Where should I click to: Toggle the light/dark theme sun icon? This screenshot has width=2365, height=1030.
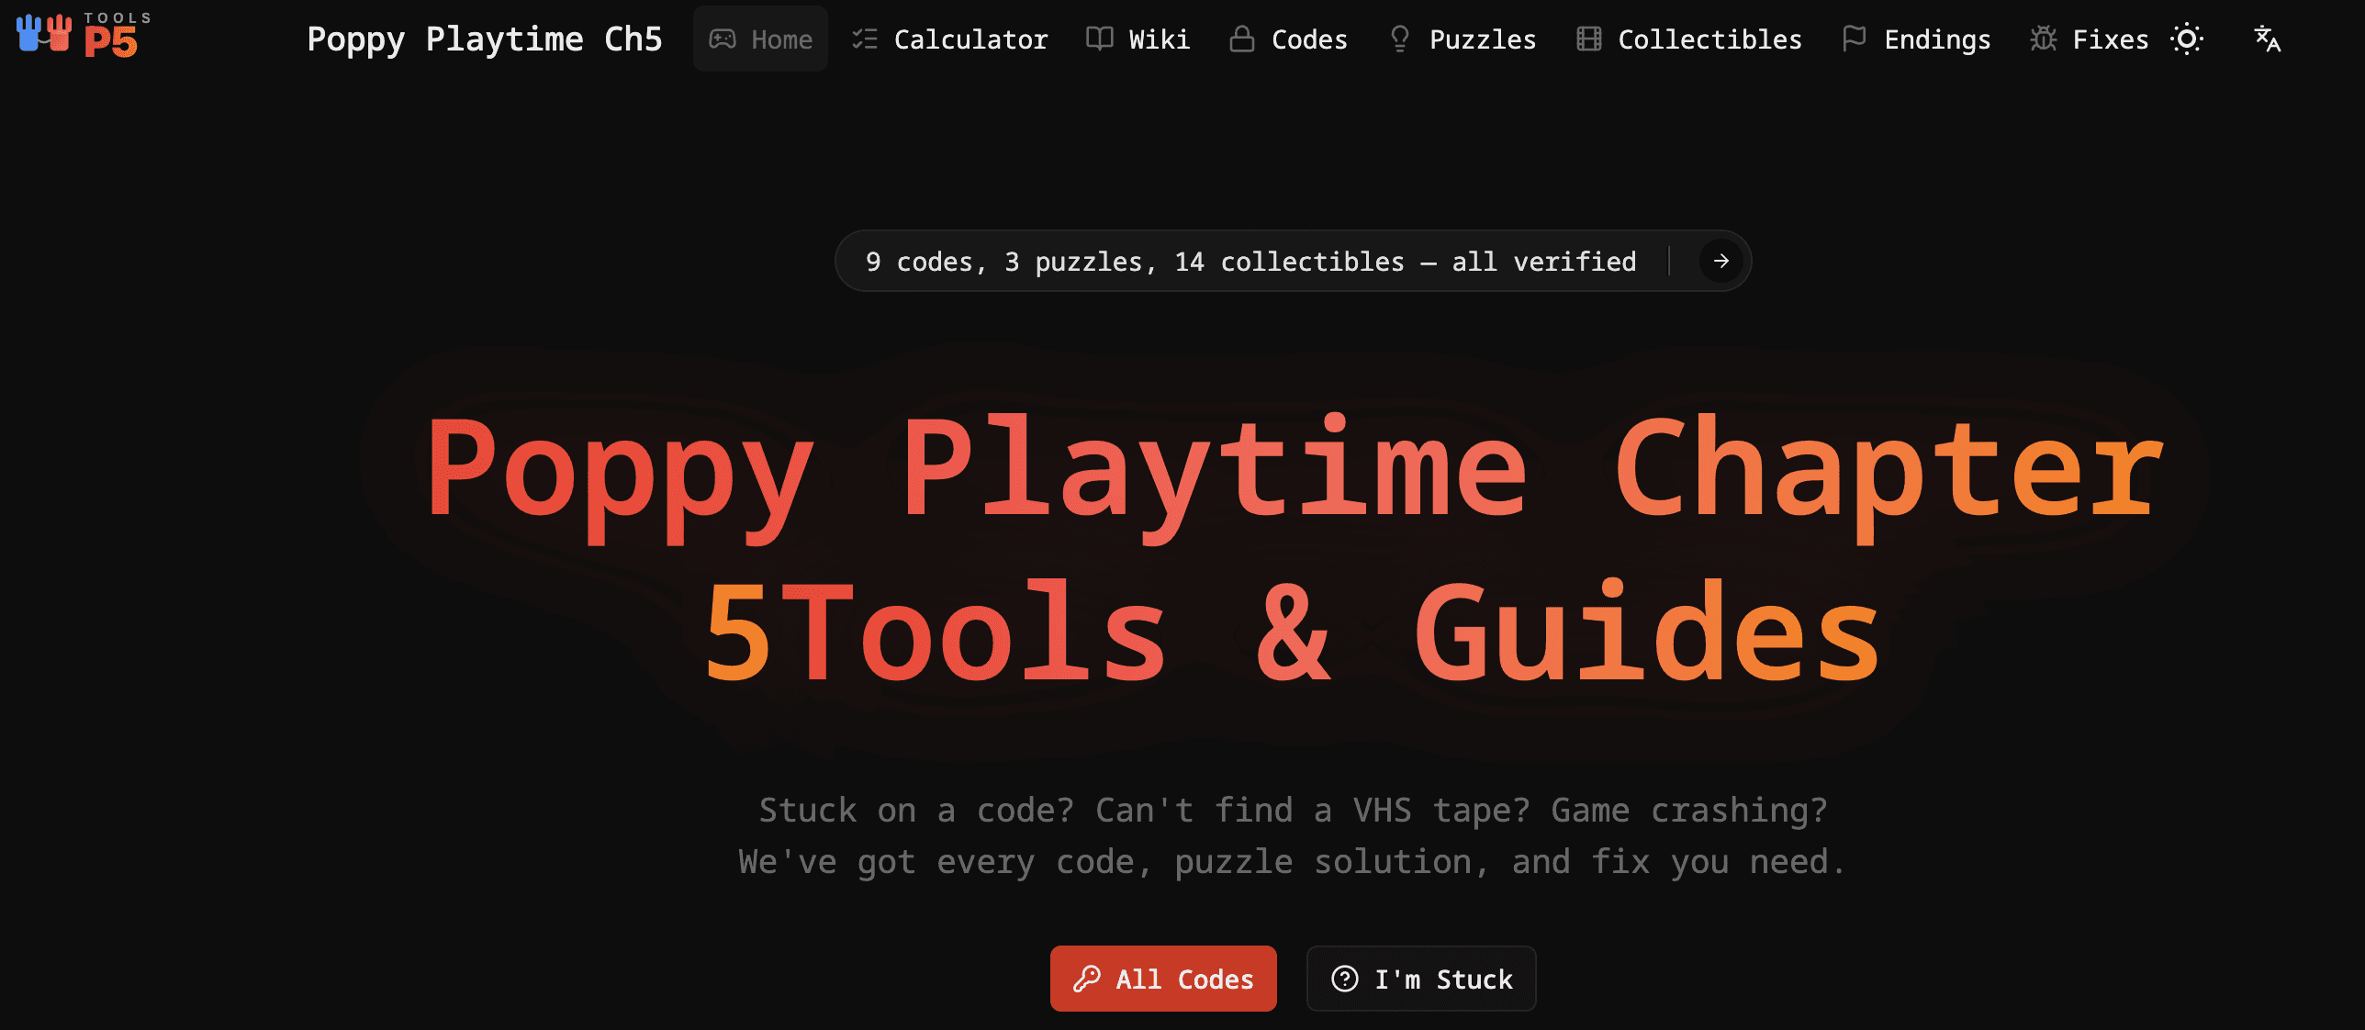[x=2188, y=39]
